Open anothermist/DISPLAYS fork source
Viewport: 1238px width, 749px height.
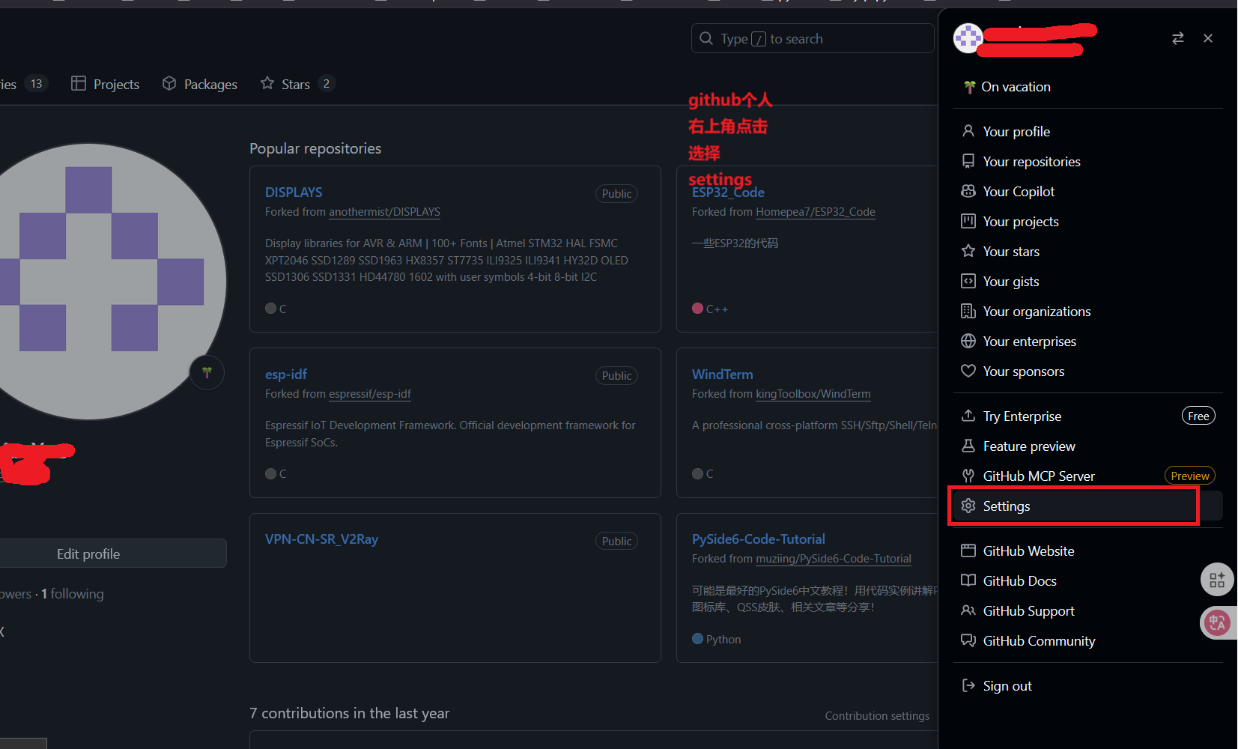point(384,212)
